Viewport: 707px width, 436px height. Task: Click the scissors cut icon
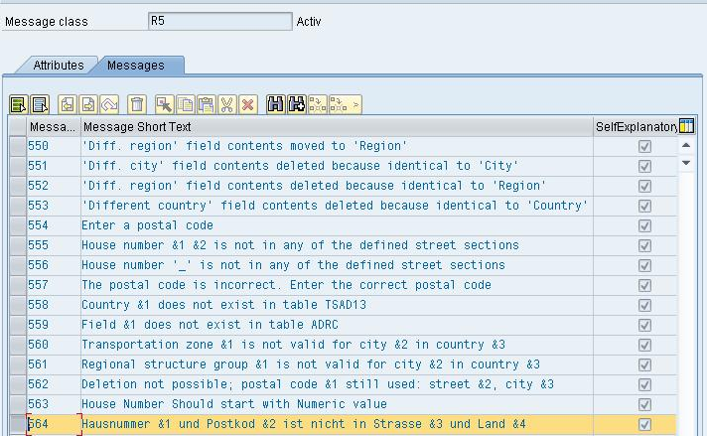click(226, 104)
